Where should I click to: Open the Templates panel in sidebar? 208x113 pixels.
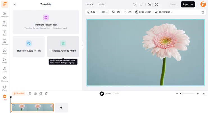[5, 15]
